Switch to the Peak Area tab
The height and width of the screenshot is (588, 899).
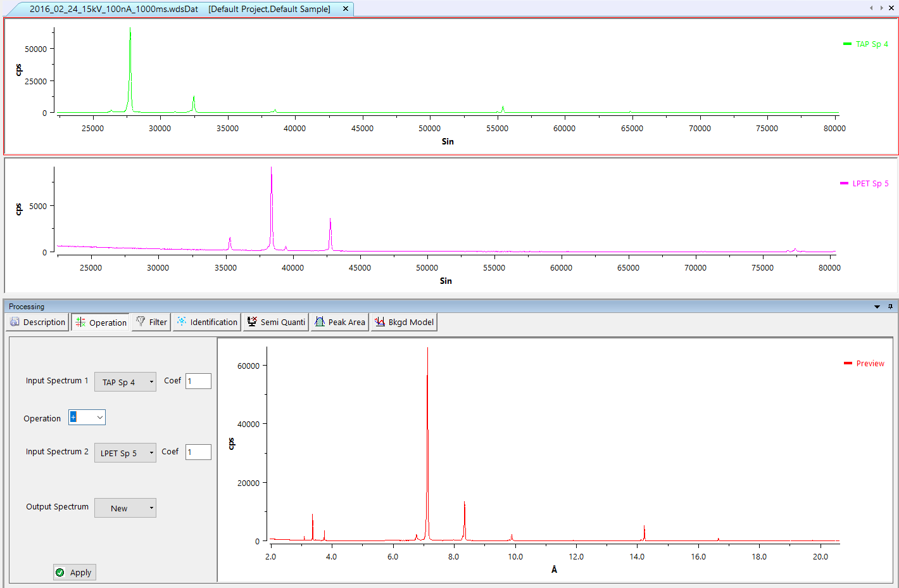[x=341, y=322]
